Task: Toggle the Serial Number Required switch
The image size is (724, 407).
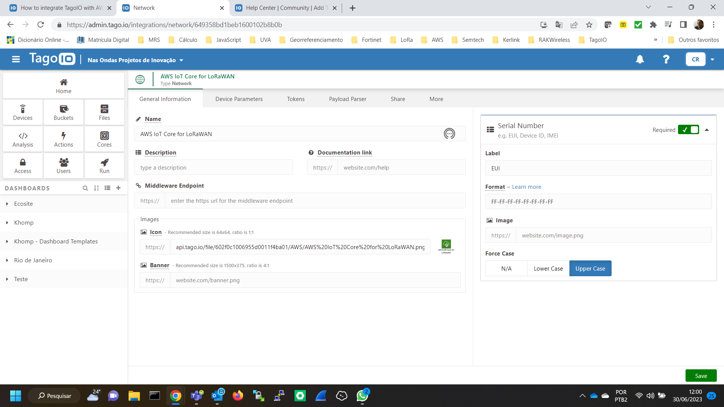Action: click(688, 130)
